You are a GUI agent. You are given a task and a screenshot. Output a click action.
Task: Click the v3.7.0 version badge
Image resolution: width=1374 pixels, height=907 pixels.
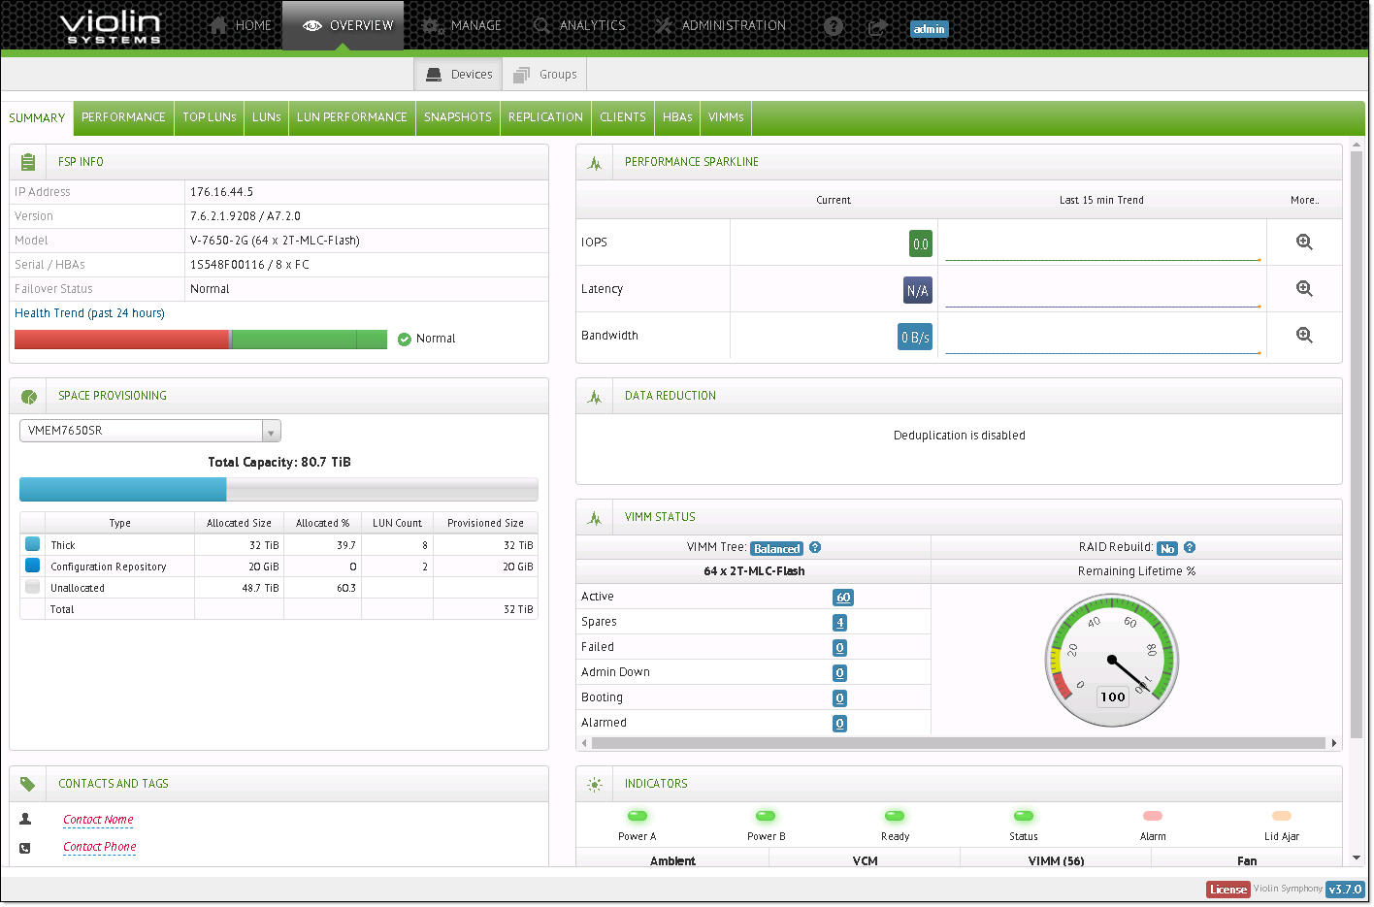coord(1345,890)
